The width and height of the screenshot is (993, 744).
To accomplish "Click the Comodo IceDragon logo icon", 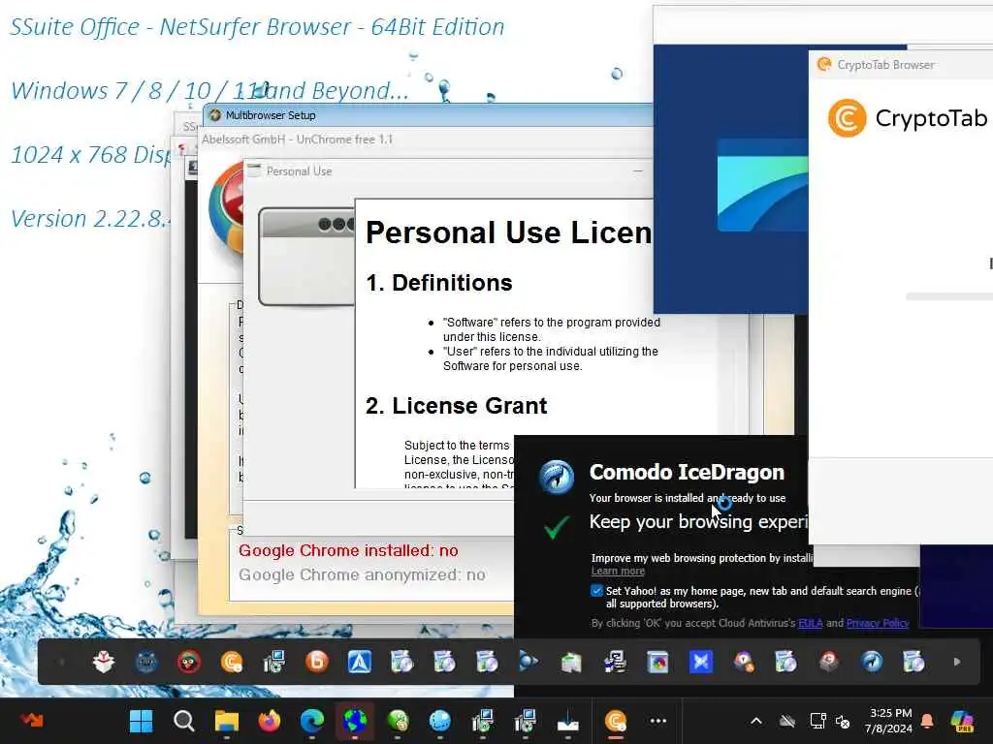I will (x=556, y=478).
